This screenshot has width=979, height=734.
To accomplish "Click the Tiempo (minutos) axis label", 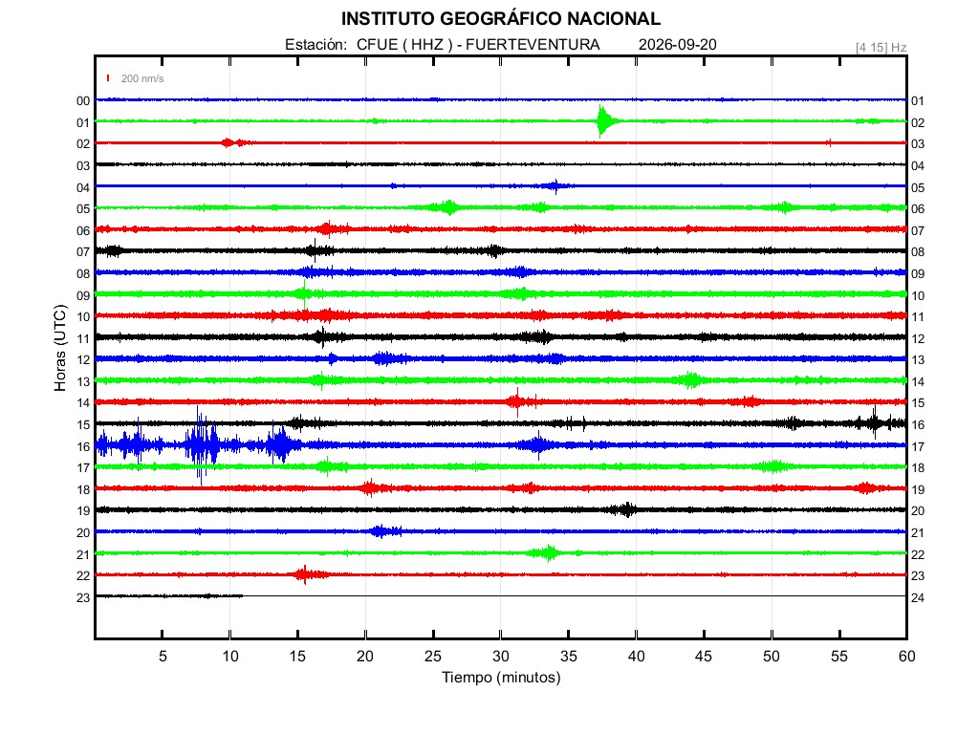I will point(501,678).
